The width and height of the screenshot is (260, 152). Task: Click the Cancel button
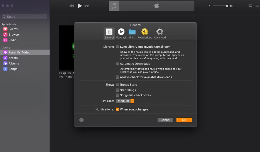(x=165, y=120)
